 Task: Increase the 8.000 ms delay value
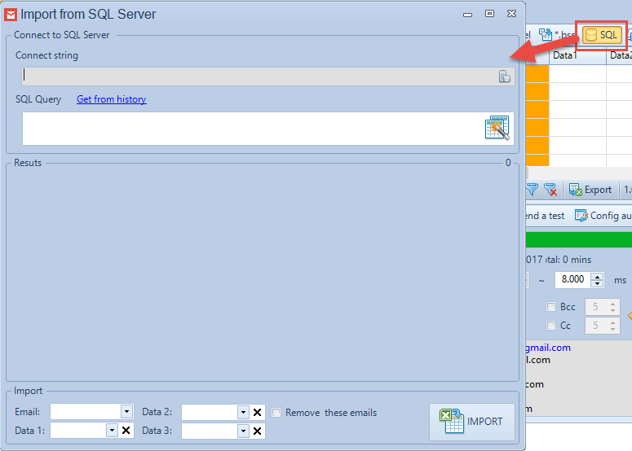click(597, 276)
